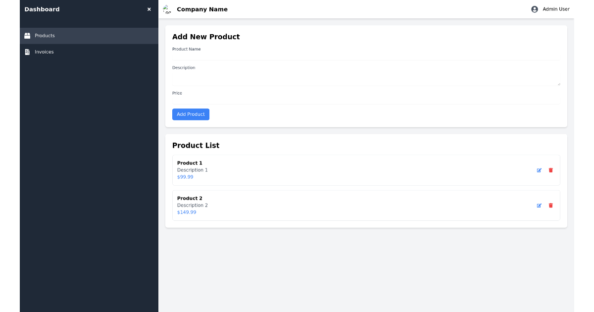Click the Product Name input field
Viewport: 594px width, 312px height.
tap(366, 56)
